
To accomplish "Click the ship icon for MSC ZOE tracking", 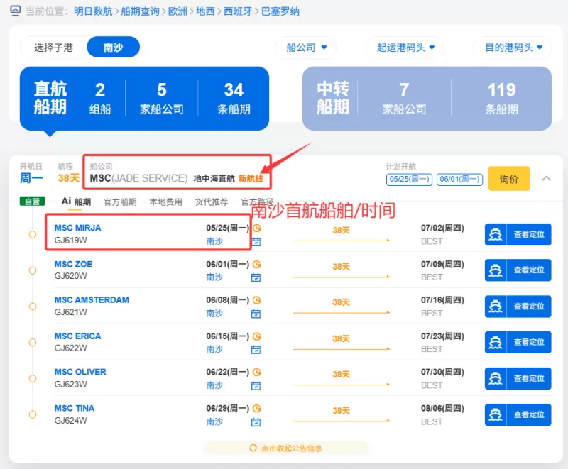I will (495, 270).
